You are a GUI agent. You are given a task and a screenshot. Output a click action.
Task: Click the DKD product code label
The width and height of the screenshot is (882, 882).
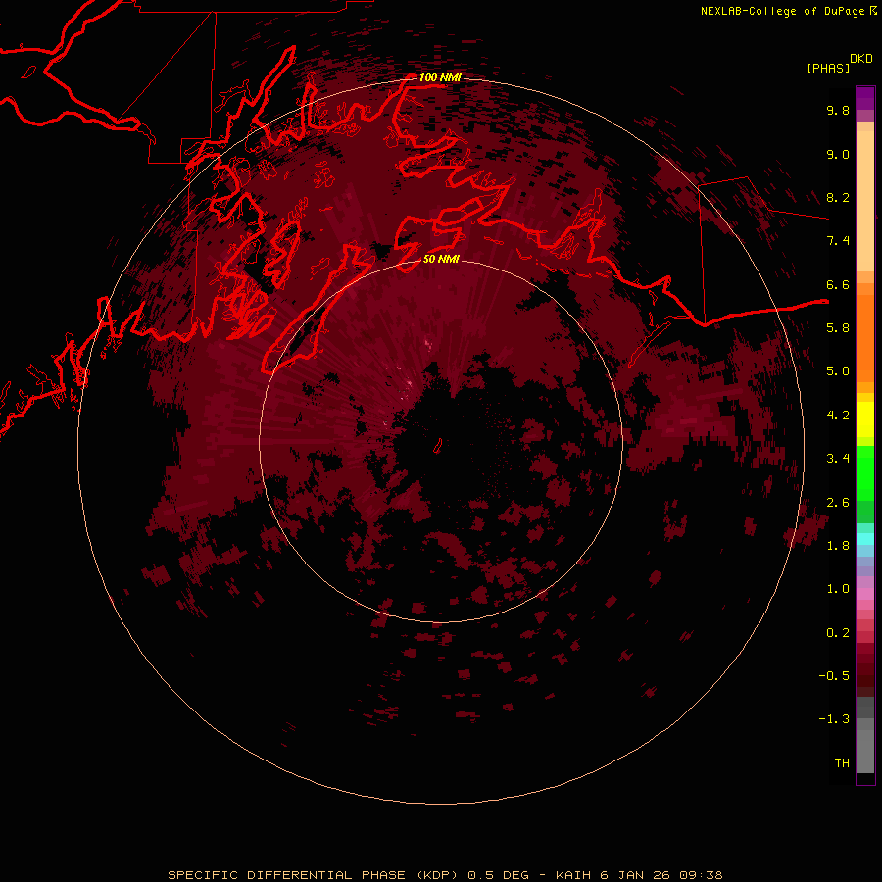pos(861,59)
